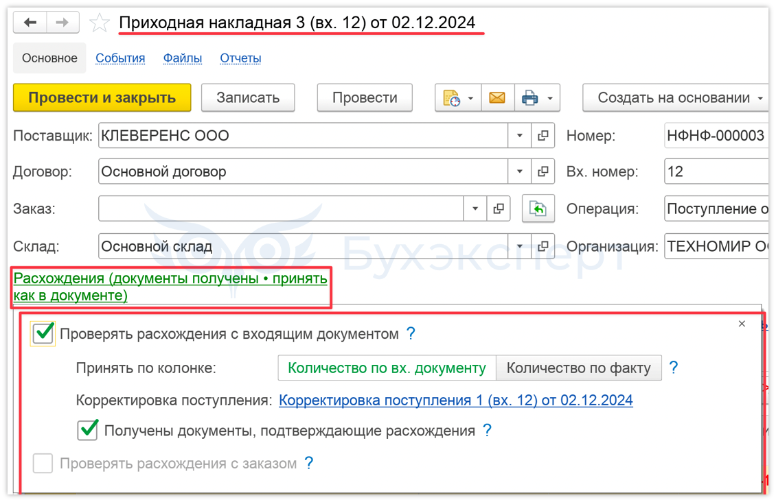Expand the print options arrow

[x=550, y=98]
